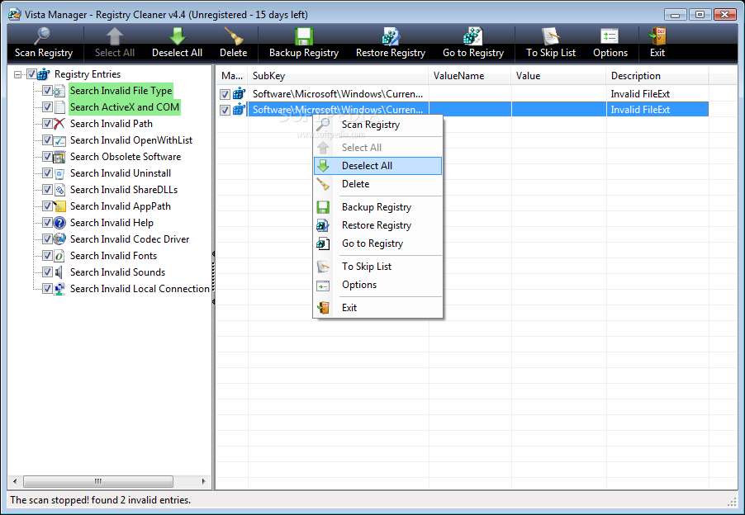
Task: Click the Search Invalid Uninstall icon
Action: point(59,173)
